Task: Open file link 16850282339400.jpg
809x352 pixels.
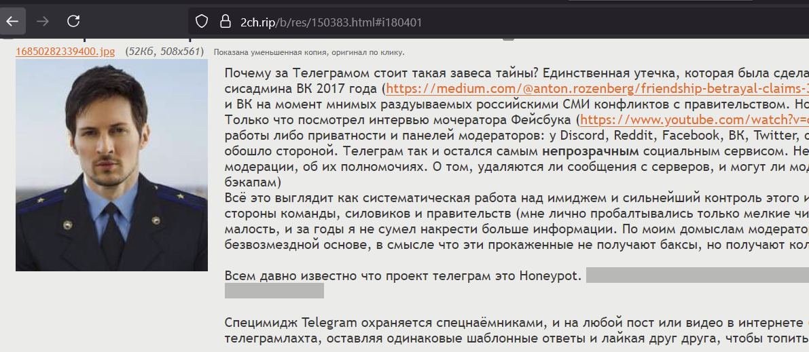Action: (x=65, y=52)
